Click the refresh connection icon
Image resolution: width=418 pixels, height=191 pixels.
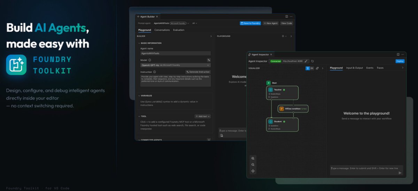click(x=312, y=61)
